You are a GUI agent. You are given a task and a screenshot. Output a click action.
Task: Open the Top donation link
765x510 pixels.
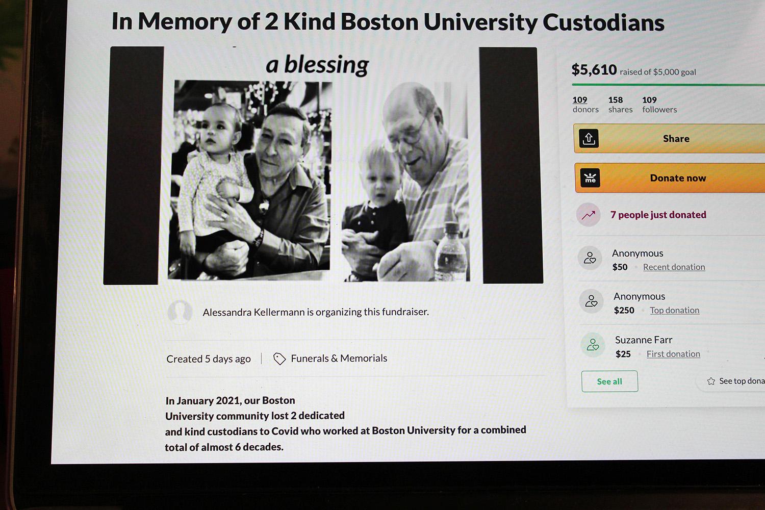pos(674,310)
